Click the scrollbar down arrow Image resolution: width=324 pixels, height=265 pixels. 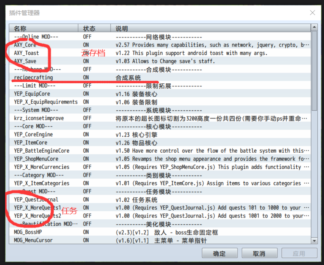click(314, 241)
